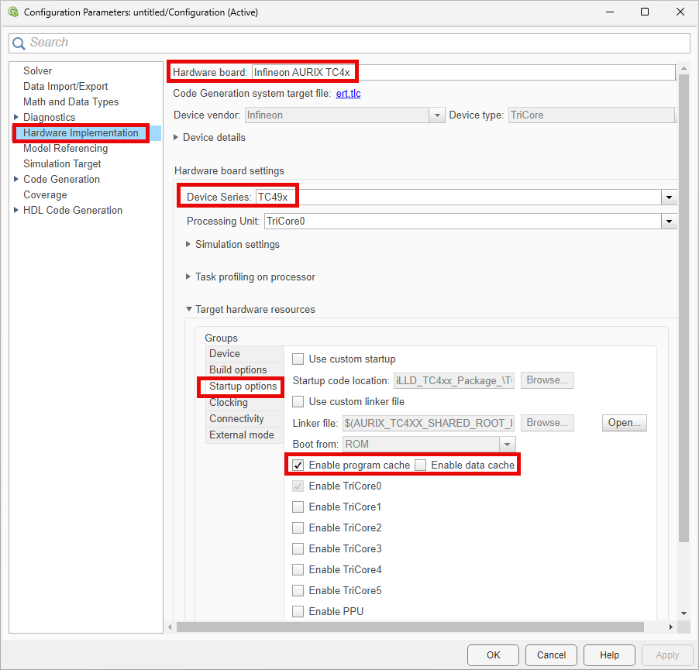Disable Enable program cache
This screenshot has height=670, width=699.
298,465
